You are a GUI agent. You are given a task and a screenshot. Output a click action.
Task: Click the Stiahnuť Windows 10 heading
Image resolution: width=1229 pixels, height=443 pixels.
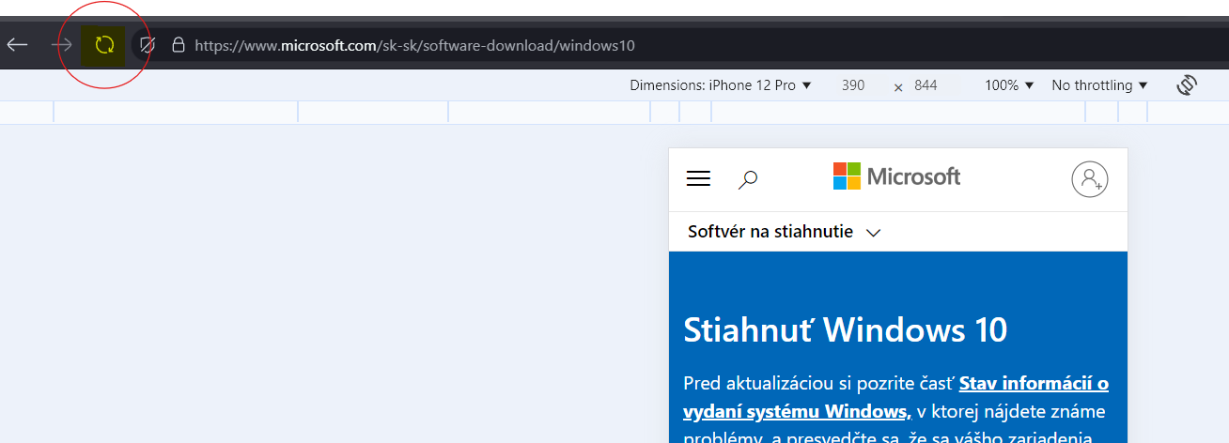(846, 329)
